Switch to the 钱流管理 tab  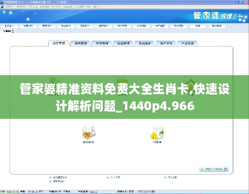[124, 43]
